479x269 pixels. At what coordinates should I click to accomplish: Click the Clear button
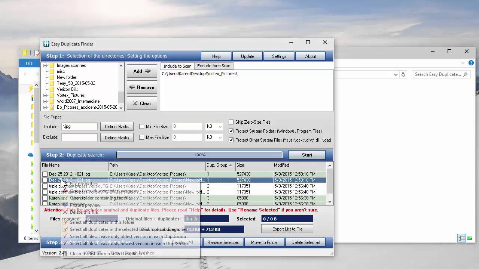[x=142, y=103]
